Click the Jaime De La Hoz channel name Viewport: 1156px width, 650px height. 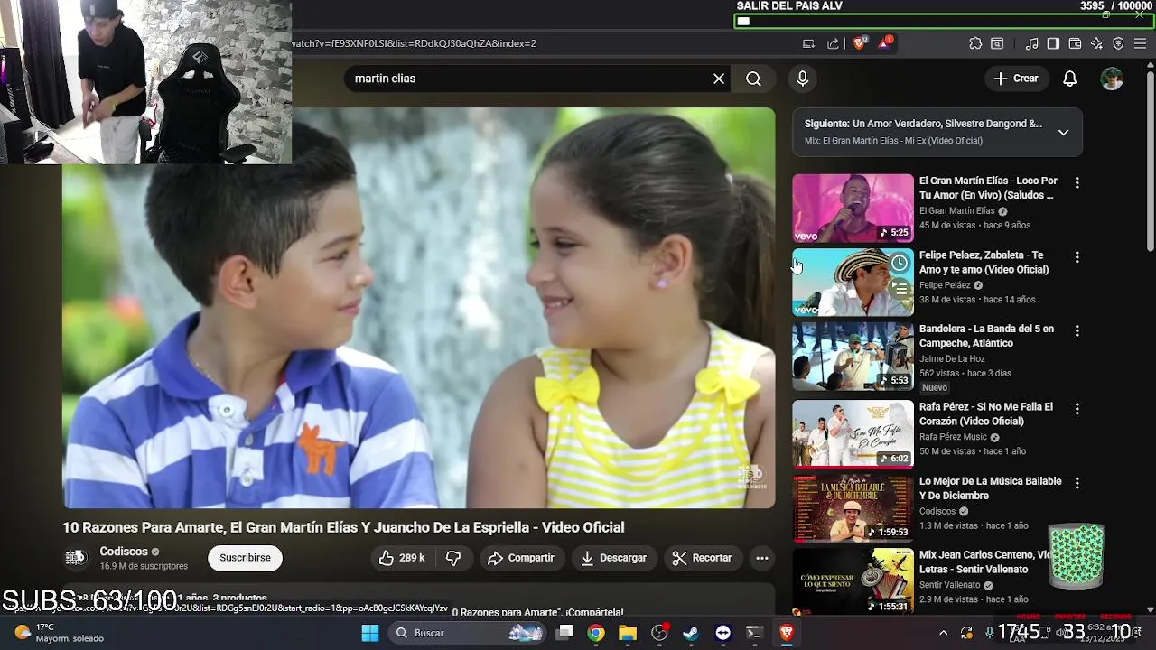tap(952, 358)
